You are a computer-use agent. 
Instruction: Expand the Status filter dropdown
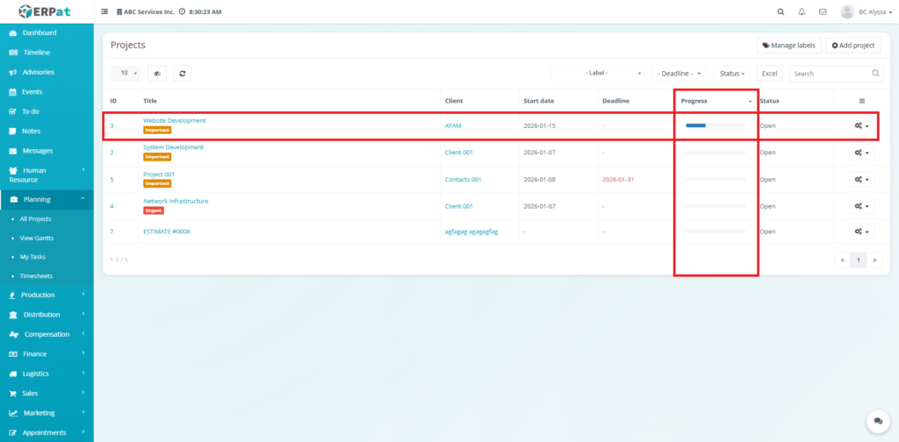coord(732,74)
